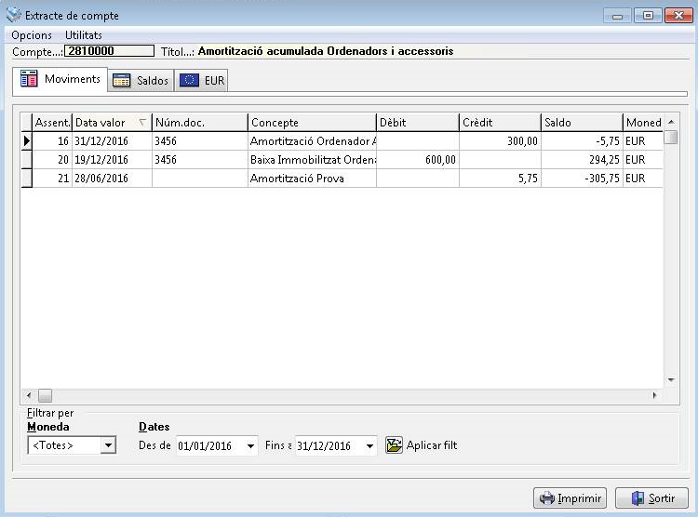Click the horizontal scrollbar right arrow
The height and width of the screenshot is (517, 698).
click(x=655, y=395)
